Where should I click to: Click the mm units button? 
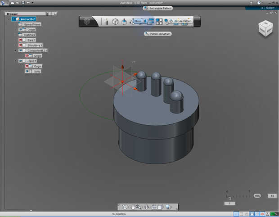click(x=257, y=196)
